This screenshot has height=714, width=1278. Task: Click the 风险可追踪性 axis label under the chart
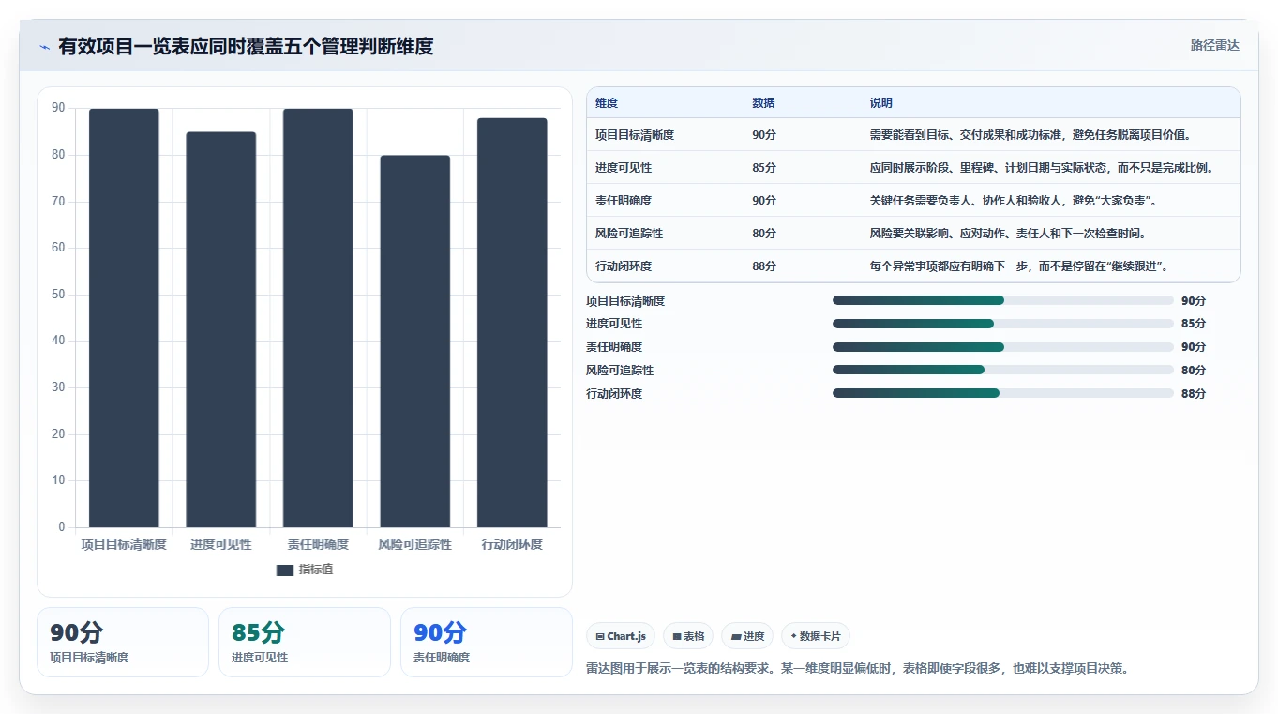(x=415, y=544)
